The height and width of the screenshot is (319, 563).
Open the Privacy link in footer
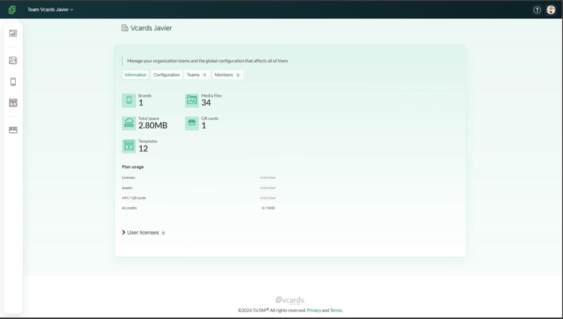tap(314, 310)
